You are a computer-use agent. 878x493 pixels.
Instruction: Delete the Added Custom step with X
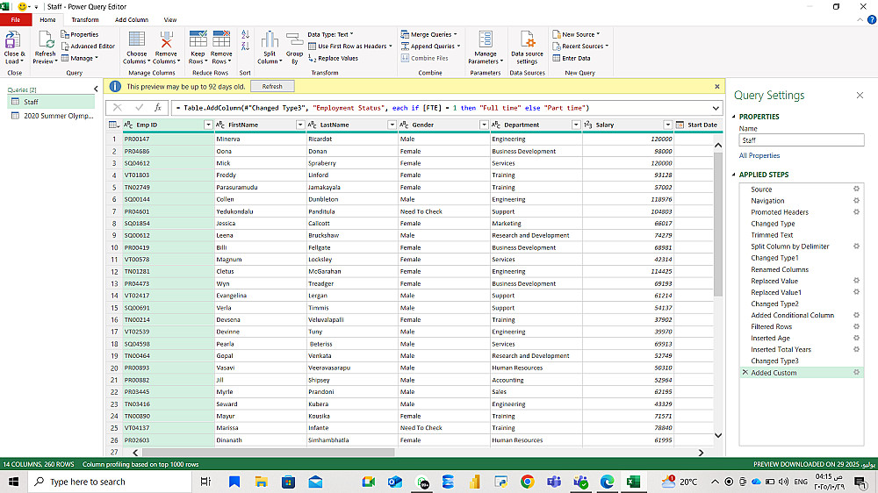click(x=745, y=373)
